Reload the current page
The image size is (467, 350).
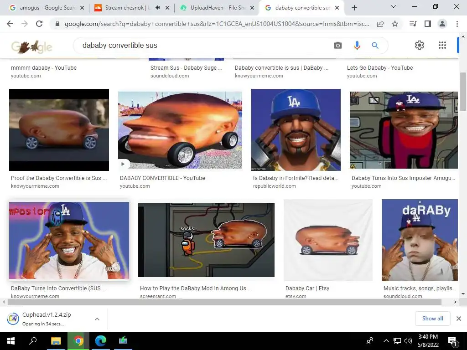tap(39, 24)
